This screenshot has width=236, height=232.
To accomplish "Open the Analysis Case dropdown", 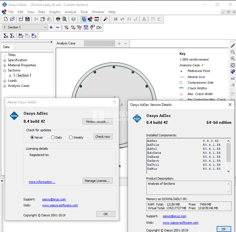I will point(100,44).
